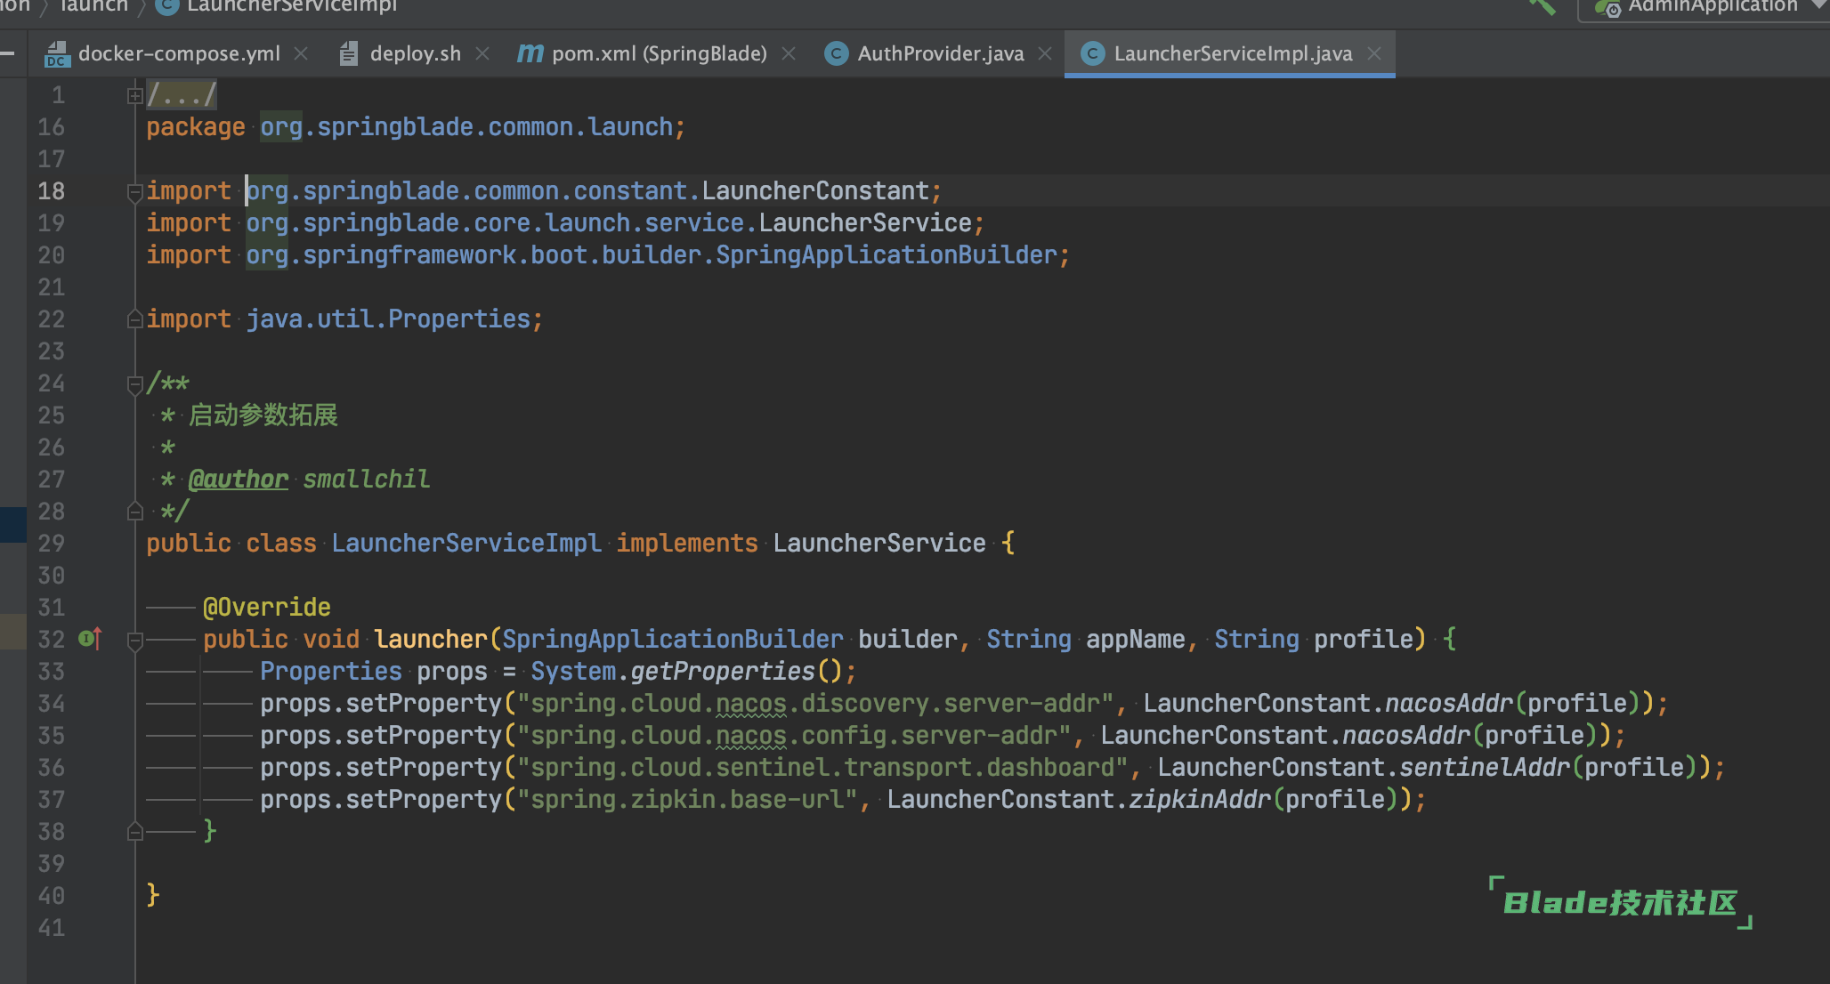Click the LauncherServiceImpl class name declaration
The height and width of the screenshot is (984, 1830).
point(466,543)
